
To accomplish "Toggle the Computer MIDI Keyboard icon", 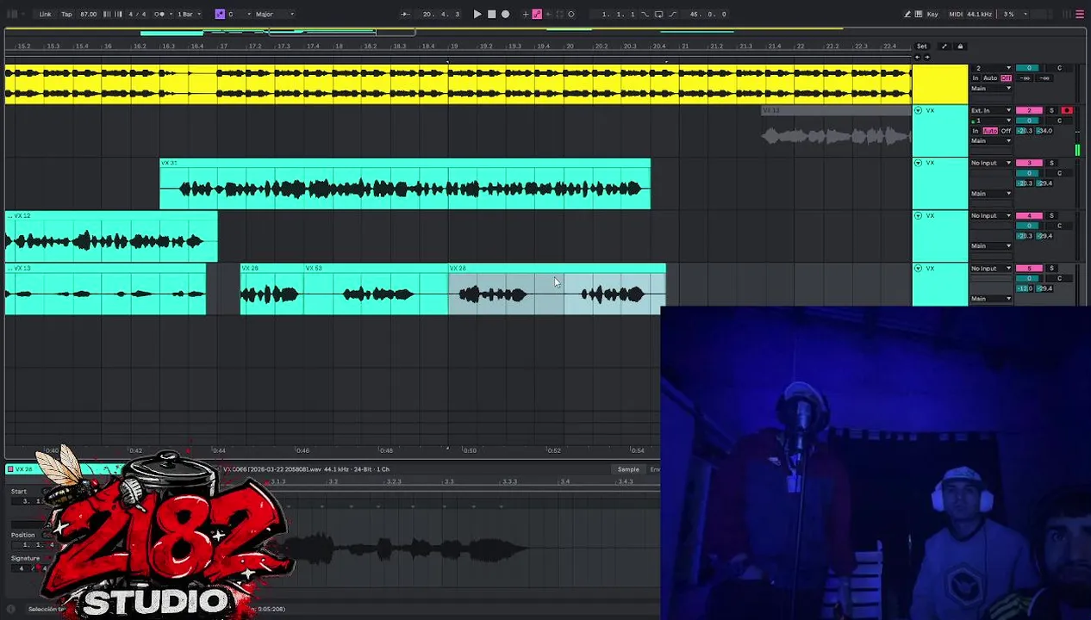I will (x=919, y=14).
